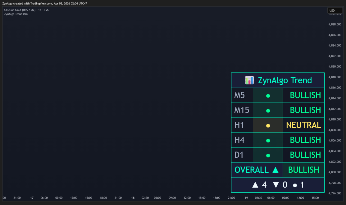The height and width of the screenshot is (205, 346).
Task: Click the white neutral dot in summary row
Action: click(x=295, y=185)
